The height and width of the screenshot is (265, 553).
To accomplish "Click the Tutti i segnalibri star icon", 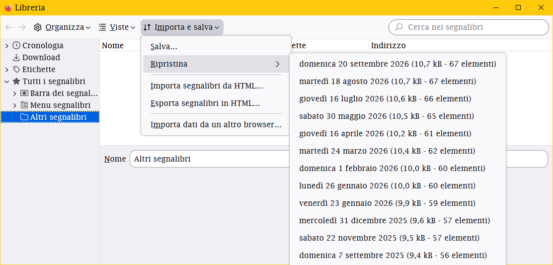I will (16, 81).
